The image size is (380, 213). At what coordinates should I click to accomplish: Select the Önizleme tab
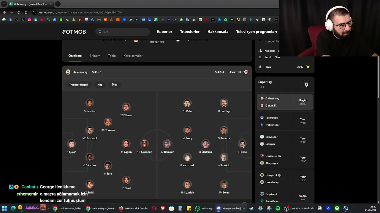(75, 56)
